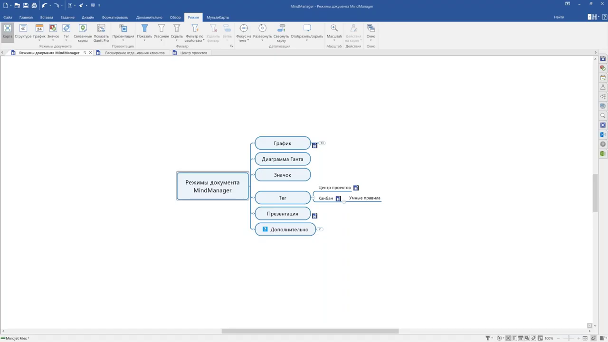Image resolution: width=608 pixels, height=342 pixels.
Task: Click the icon below Презентация topic's right edge
Action: click(314, 216)
